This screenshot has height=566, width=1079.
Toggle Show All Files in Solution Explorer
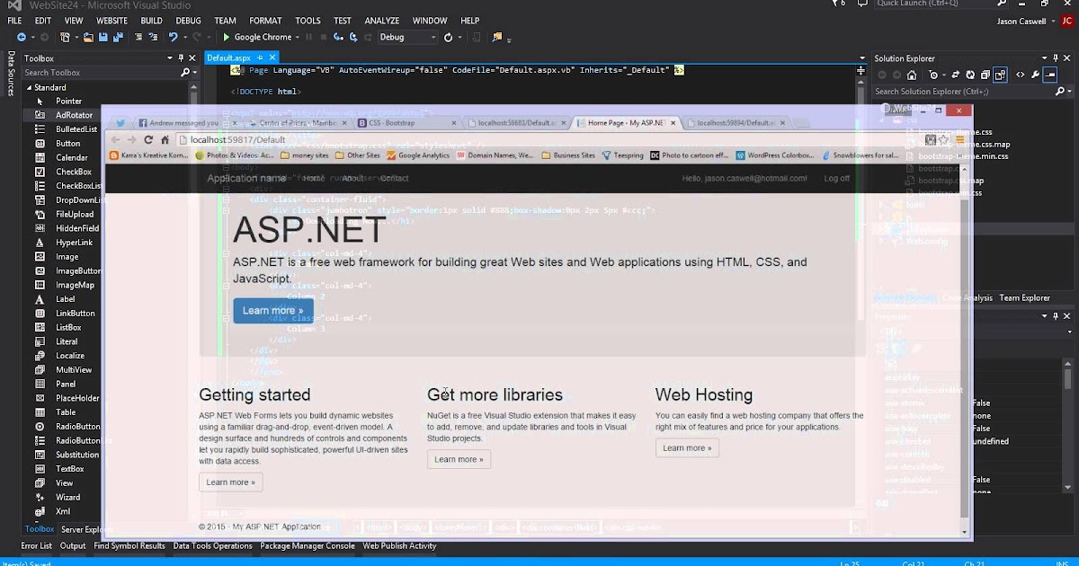[999, 75]
